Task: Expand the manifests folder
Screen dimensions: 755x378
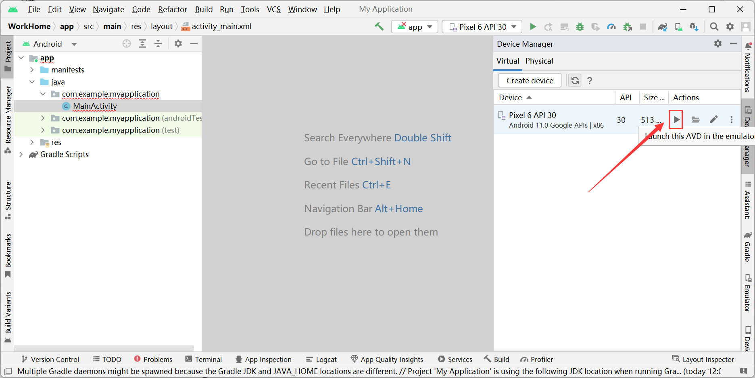Action: click(x=32, y=70)
